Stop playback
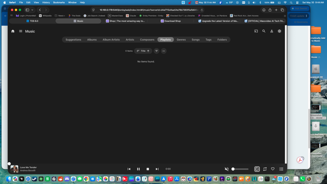 pyautogui.click(x=148, y=169)
